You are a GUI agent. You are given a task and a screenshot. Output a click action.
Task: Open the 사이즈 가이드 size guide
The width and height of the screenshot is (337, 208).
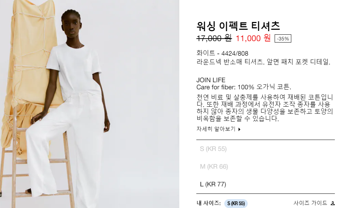pyautogui.click(x=310, y=203)
